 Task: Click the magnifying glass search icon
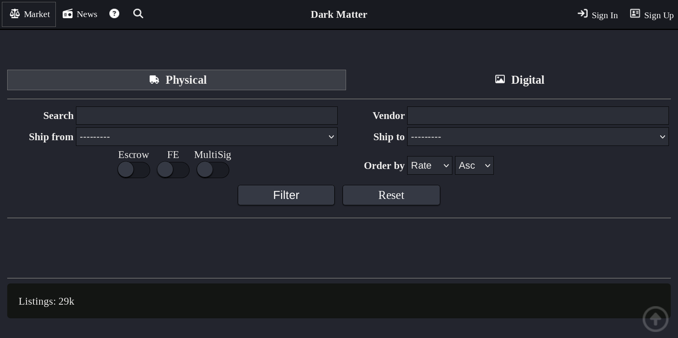coord(138,14)
